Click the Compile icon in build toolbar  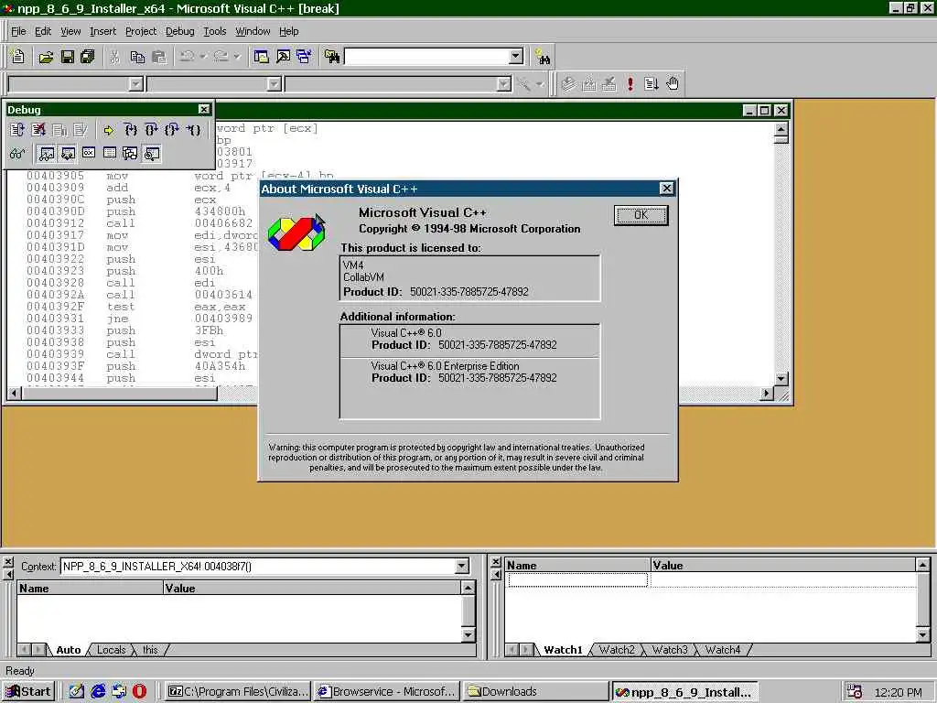568,83
